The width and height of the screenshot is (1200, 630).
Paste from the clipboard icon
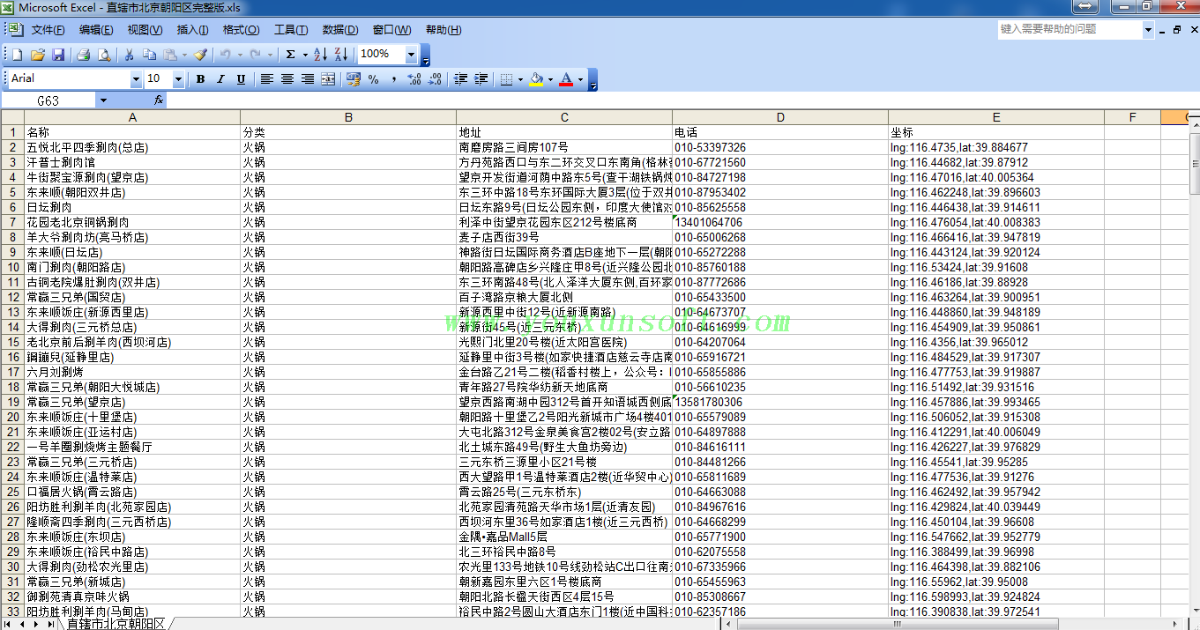[x=169, y=55]
